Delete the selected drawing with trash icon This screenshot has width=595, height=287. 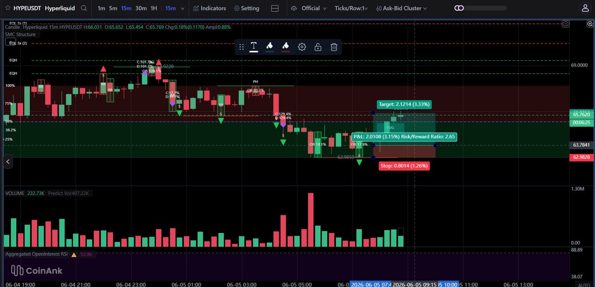(334, 47)
